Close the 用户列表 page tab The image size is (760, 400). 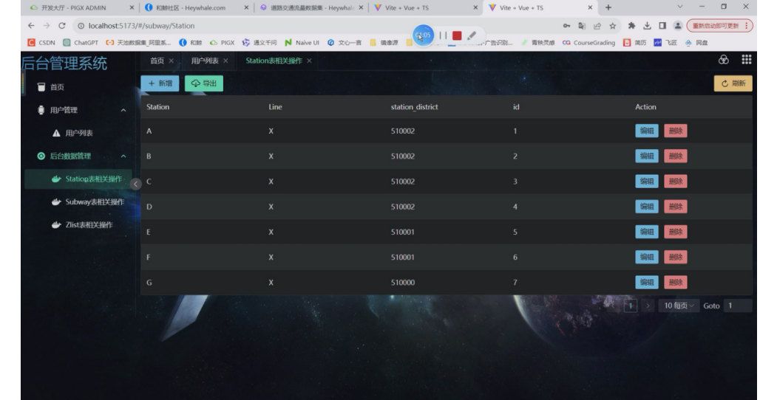225,61
